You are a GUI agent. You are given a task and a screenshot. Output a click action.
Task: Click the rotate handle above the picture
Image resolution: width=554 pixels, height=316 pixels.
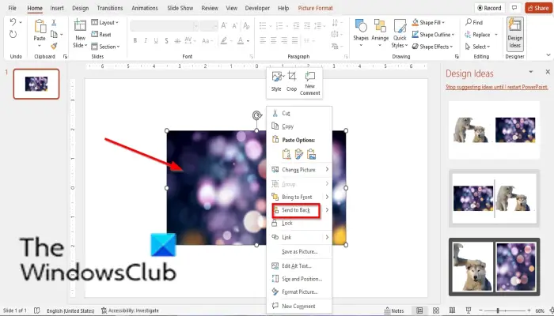click(257, 115)
